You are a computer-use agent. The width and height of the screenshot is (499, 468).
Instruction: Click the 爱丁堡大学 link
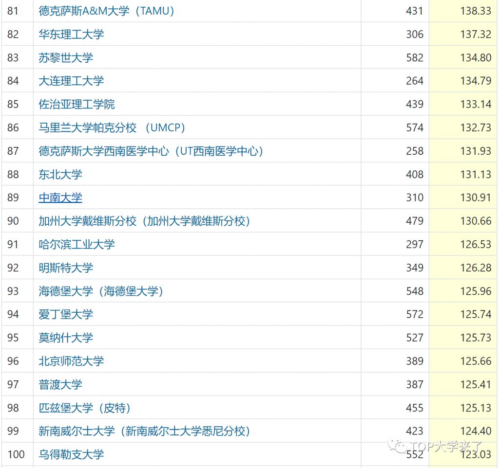coord(66,314)
